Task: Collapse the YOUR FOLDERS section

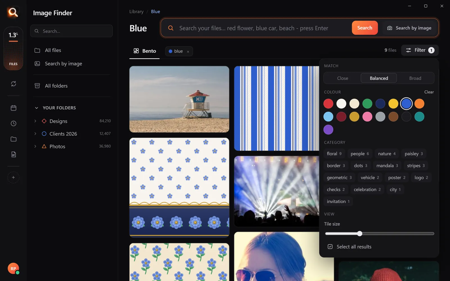Action: [x=36, y=108]
